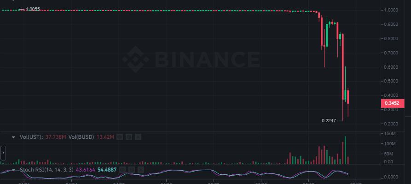Click the Vol(UST) indicator label
411x184 pixels.
click(31, 137)
